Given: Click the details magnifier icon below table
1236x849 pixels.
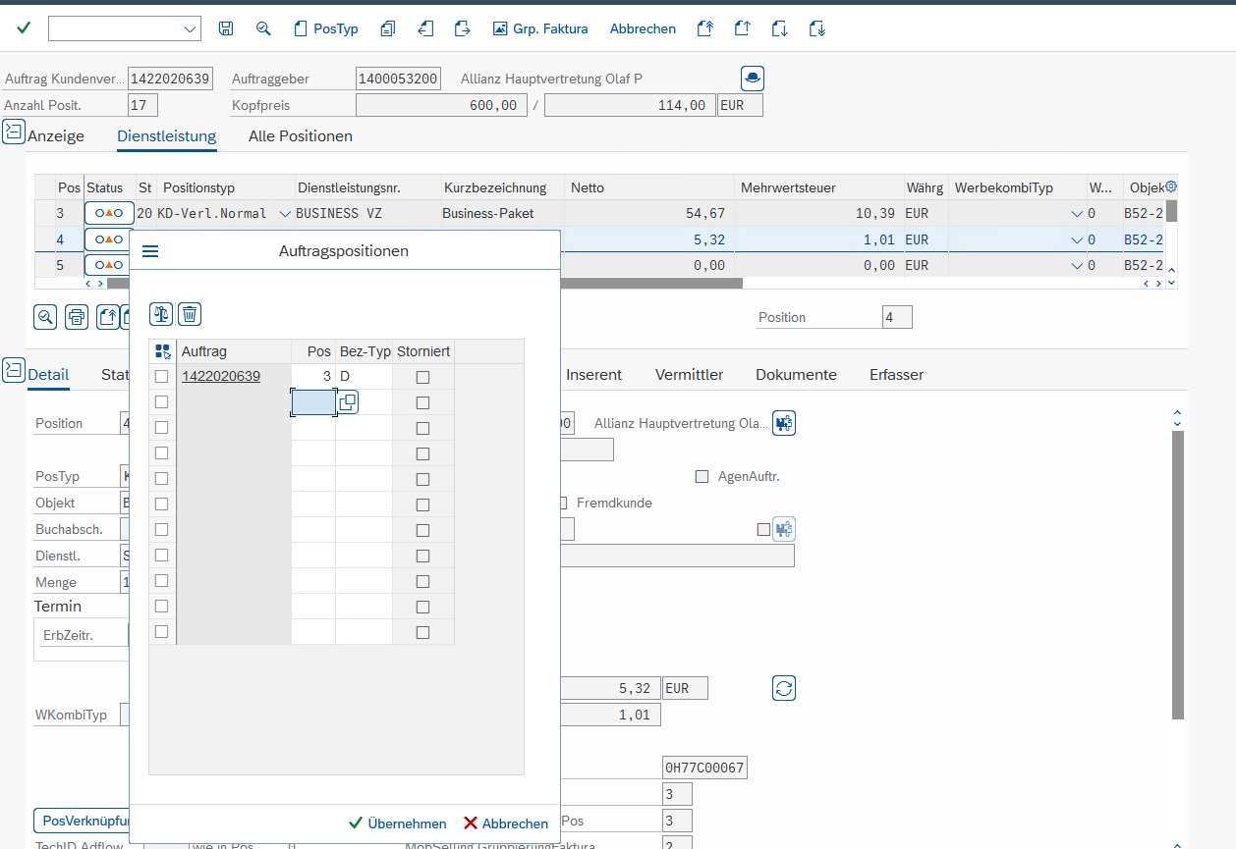Looking at the screenshot, I should point(45,317).
